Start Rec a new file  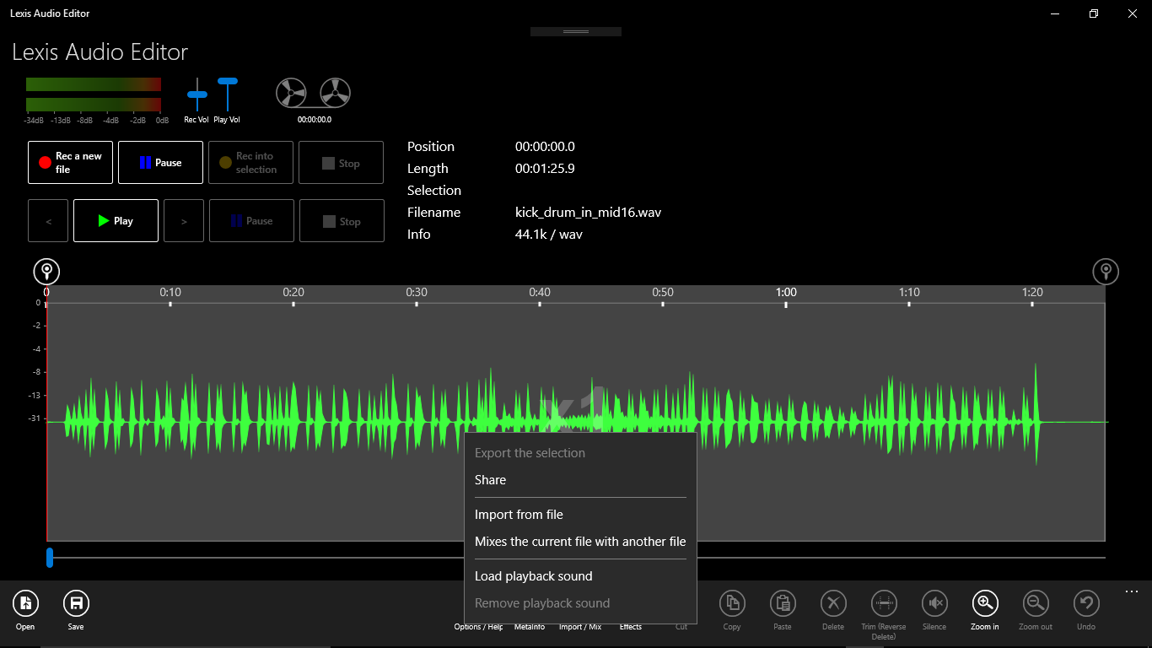pos(70,162)
